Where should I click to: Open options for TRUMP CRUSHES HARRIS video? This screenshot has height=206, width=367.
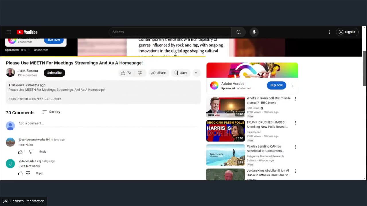pos(295,123)
